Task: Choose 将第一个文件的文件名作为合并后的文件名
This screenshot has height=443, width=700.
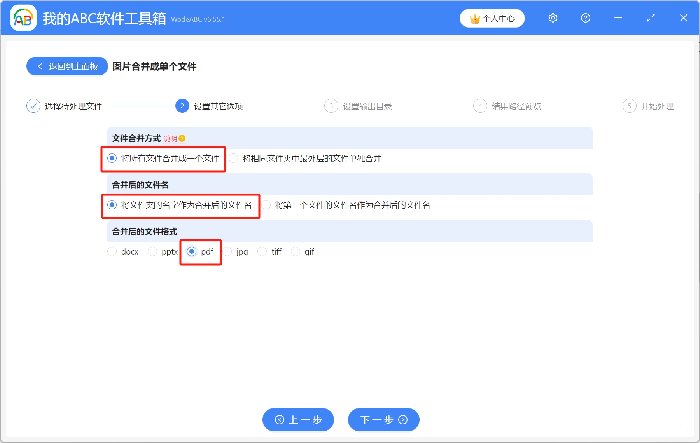Action: click(266, 205)
